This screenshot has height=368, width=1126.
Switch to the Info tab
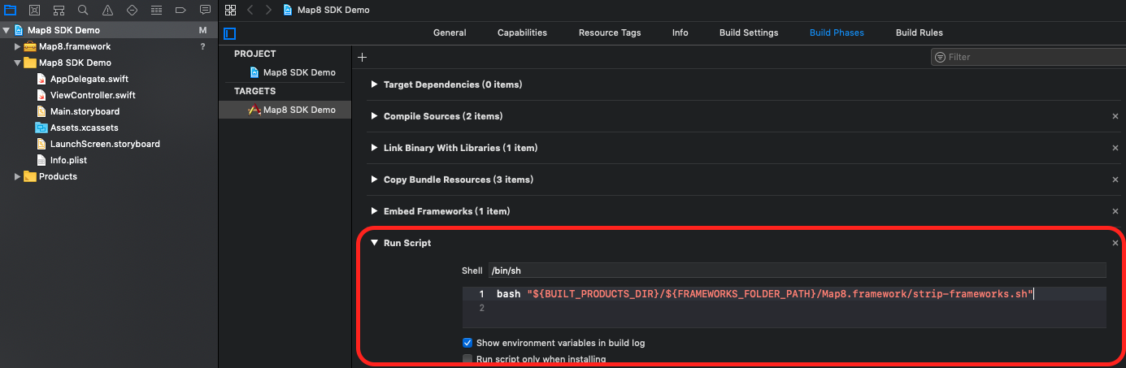(680, 32)
